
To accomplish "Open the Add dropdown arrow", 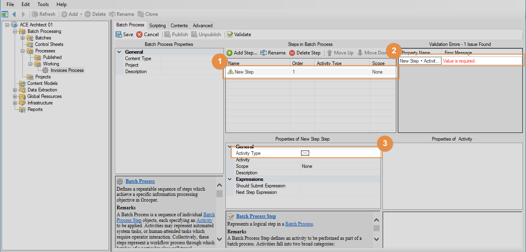I will pos(81,14).
